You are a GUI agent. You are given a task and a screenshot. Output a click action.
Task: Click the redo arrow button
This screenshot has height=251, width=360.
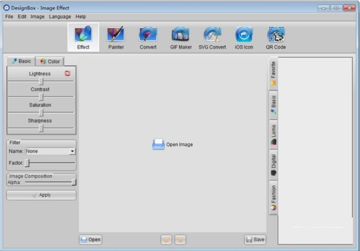[180, 240]
